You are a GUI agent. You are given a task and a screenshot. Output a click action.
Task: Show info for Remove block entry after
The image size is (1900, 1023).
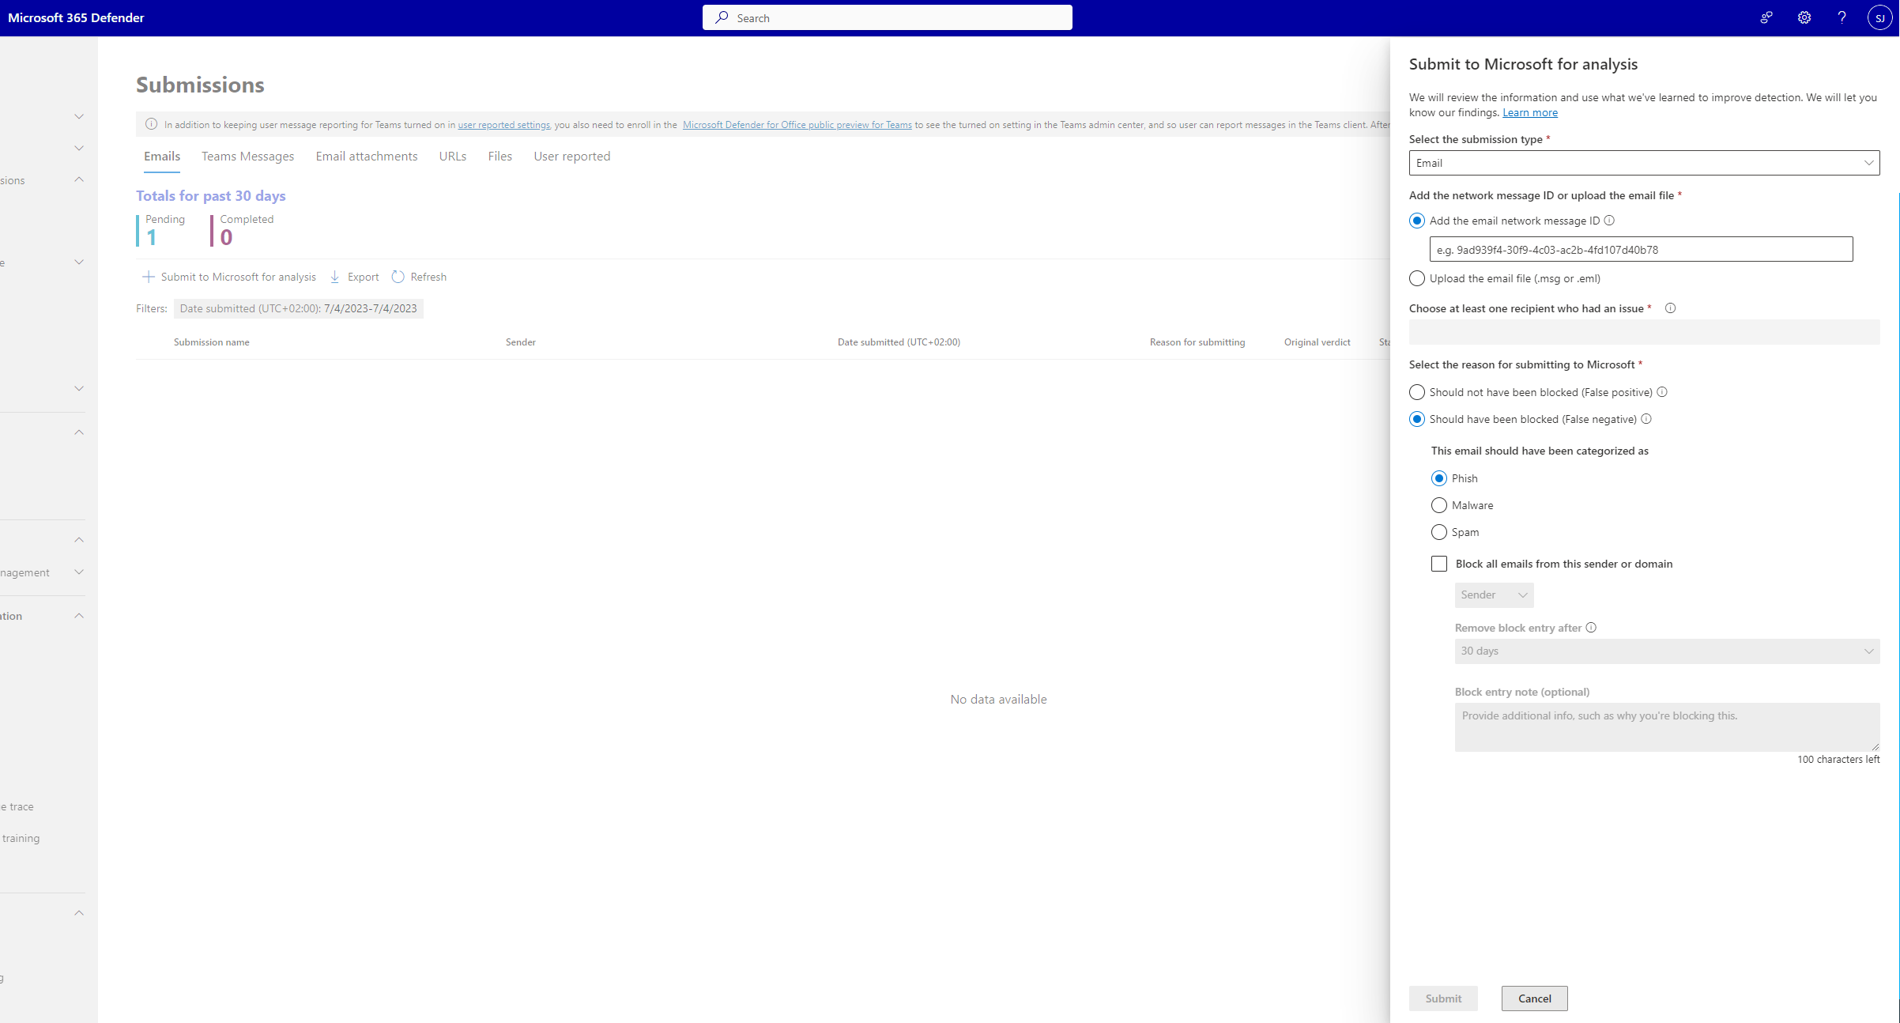tap(1591, 628)
